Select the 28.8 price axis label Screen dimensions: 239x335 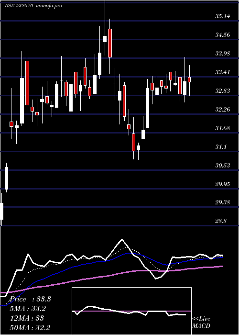(x=221, y=221)
